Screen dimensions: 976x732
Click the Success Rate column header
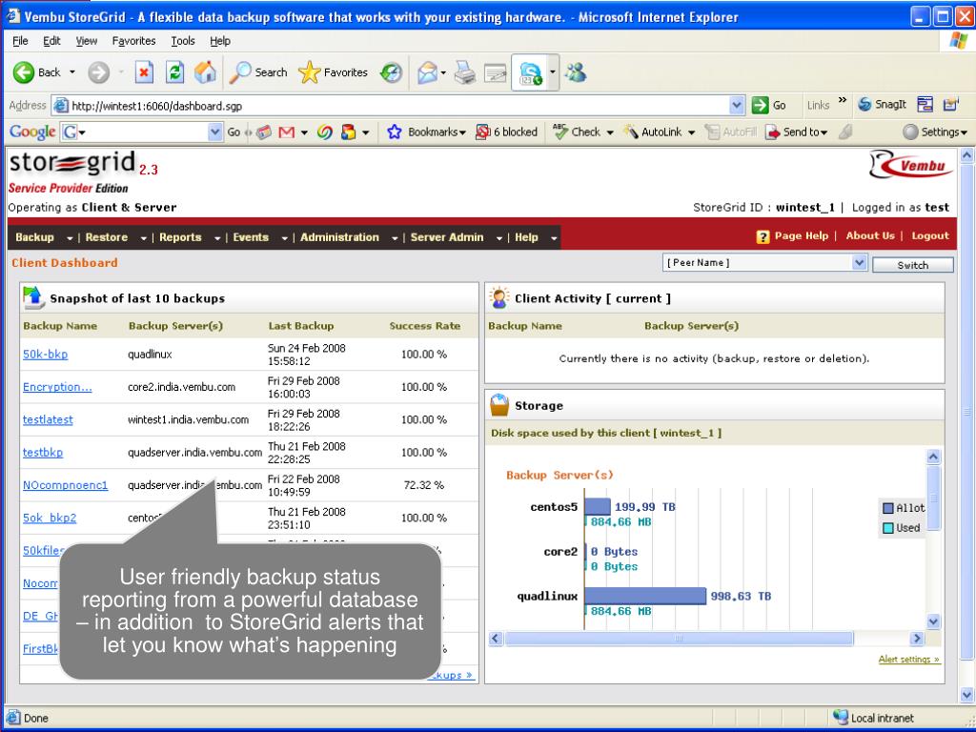coord(424,326)
